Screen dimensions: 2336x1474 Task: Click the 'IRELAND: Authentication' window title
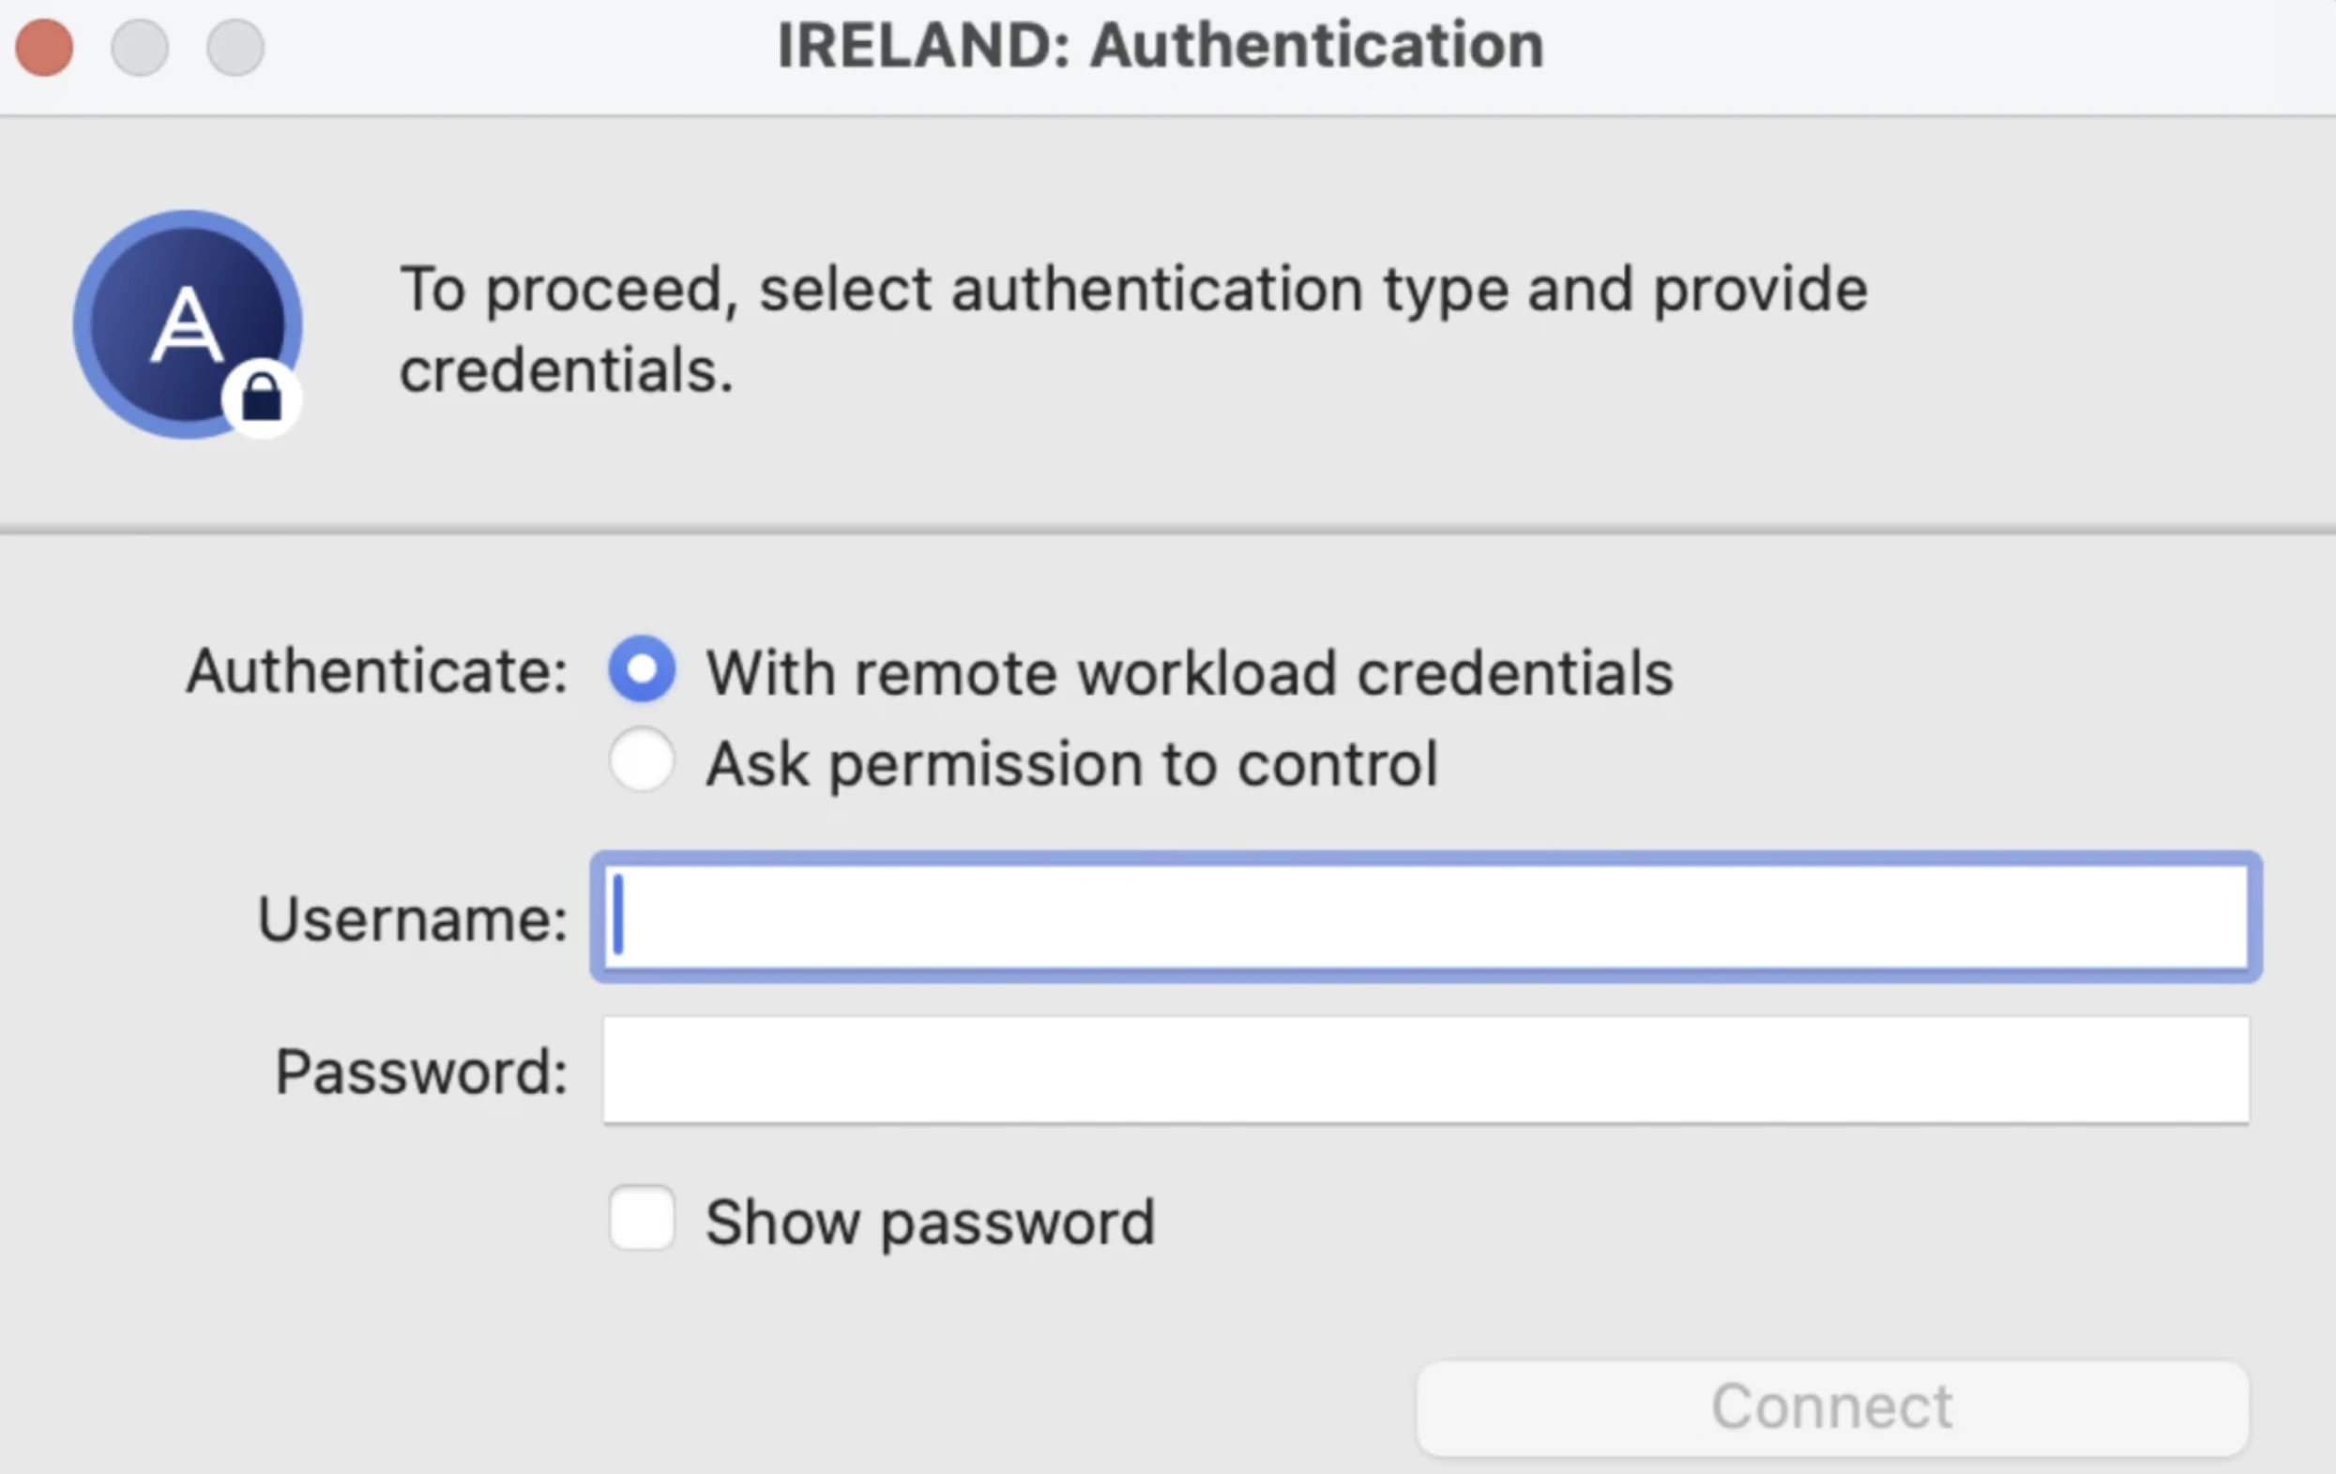point(1160,46)
